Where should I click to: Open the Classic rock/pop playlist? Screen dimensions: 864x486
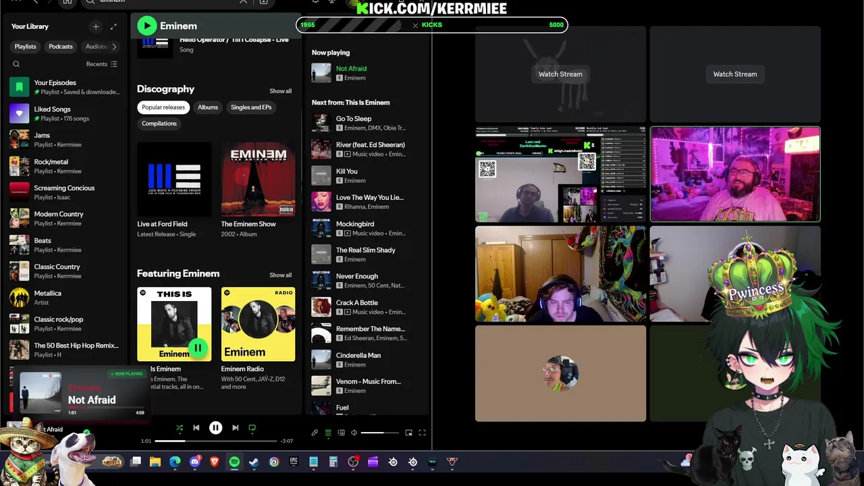[65, 323]
